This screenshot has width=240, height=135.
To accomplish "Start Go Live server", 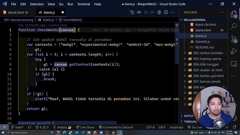I will pyautogui.click(x=195, y=127).
